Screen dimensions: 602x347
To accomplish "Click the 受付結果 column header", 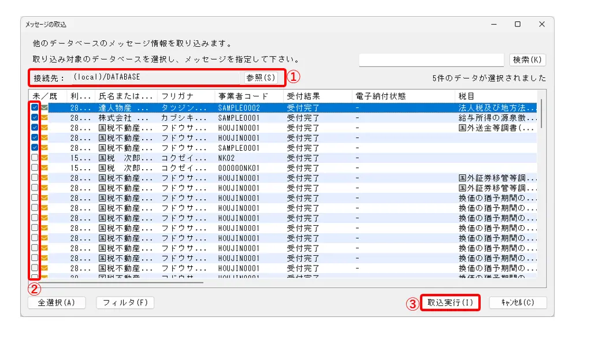I will [x=318, y=96].
